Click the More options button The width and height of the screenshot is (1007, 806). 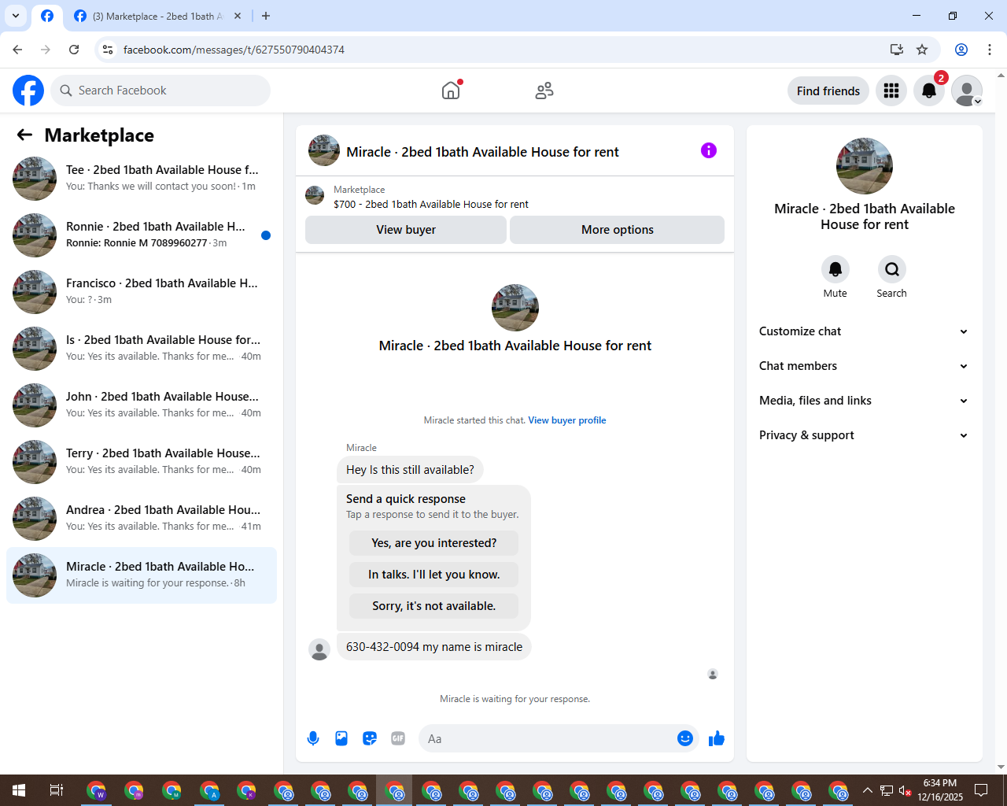pyautogui.click(x=618, y=230)
